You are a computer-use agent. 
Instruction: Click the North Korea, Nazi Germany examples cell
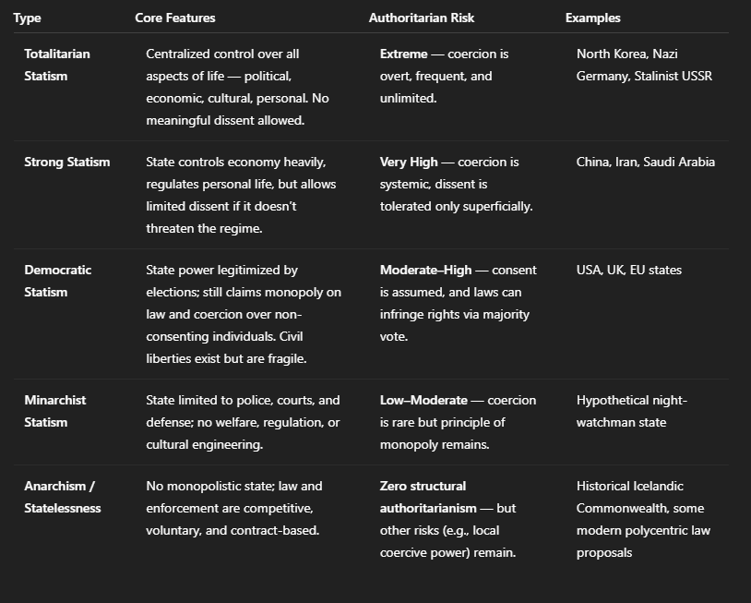[644, 65]
